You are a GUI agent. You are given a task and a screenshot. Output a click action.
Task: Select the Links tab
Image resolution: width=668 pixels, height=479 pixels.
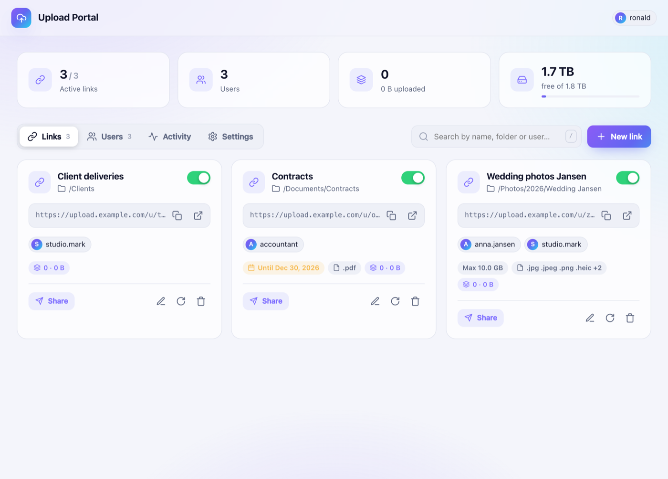[x=49, y=137]
